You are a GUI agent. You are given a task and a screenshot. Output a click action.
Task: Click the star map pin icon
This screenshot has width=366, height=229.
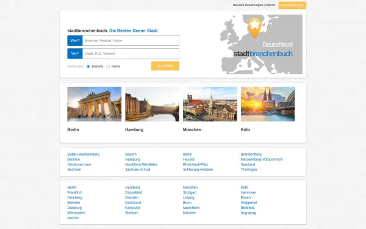click(x=254, y=27)
